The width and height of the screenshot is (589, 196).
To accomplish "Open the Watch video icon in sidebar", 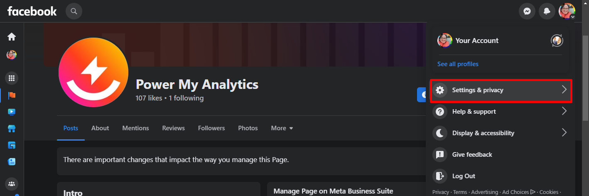I will (12, 112).
